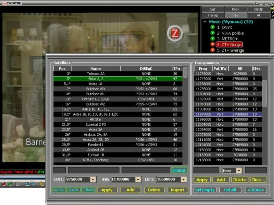The width and height of the screenshot is (274, 205).
Task: Select transponder 11977000 Vert
Action: point(228,114)
